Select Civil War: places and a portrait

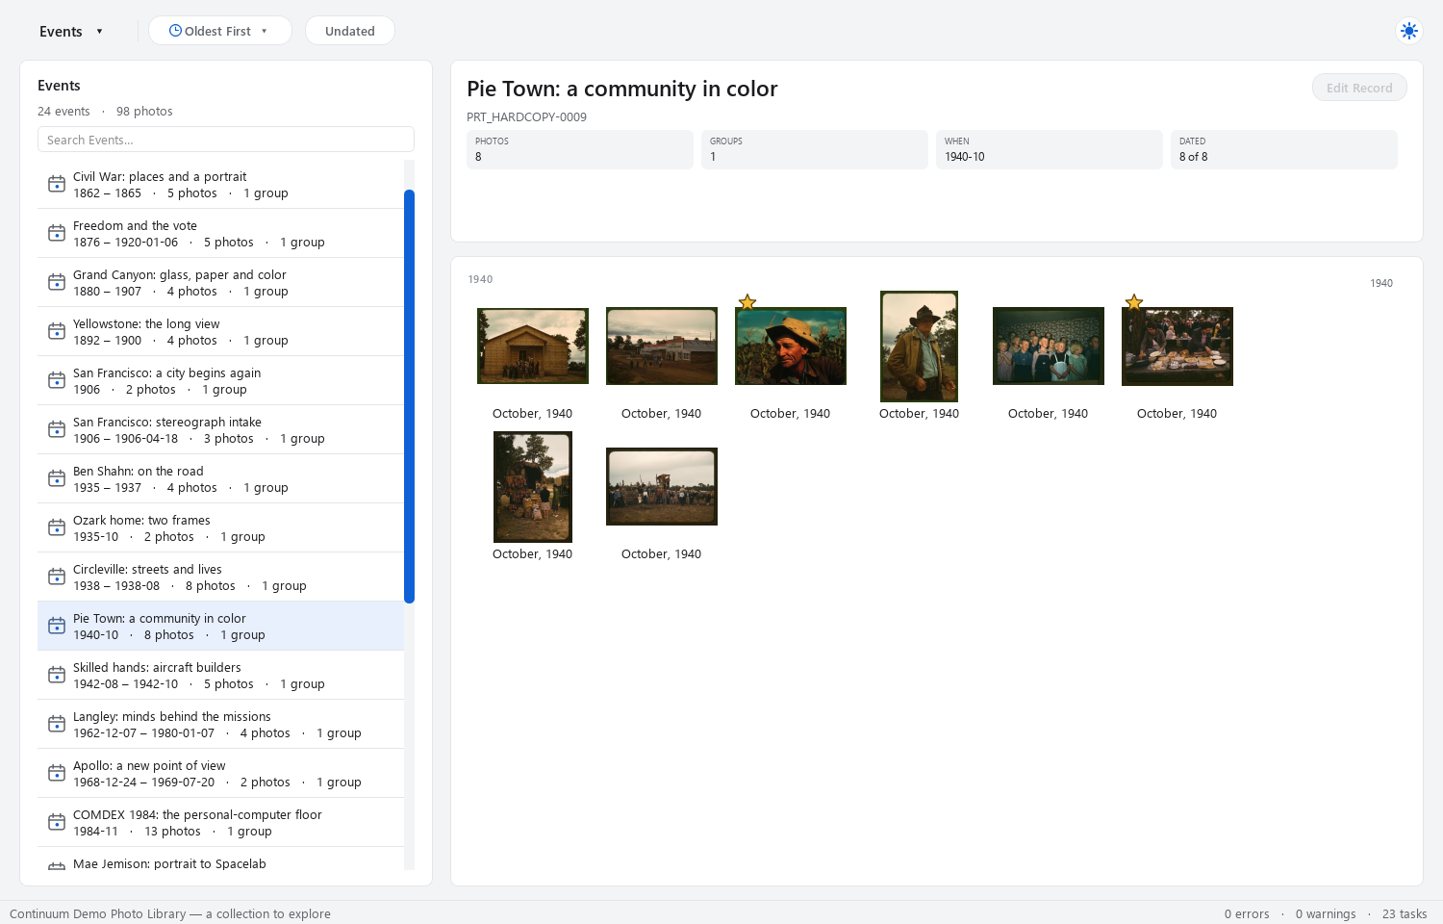[x=220, y=185]
